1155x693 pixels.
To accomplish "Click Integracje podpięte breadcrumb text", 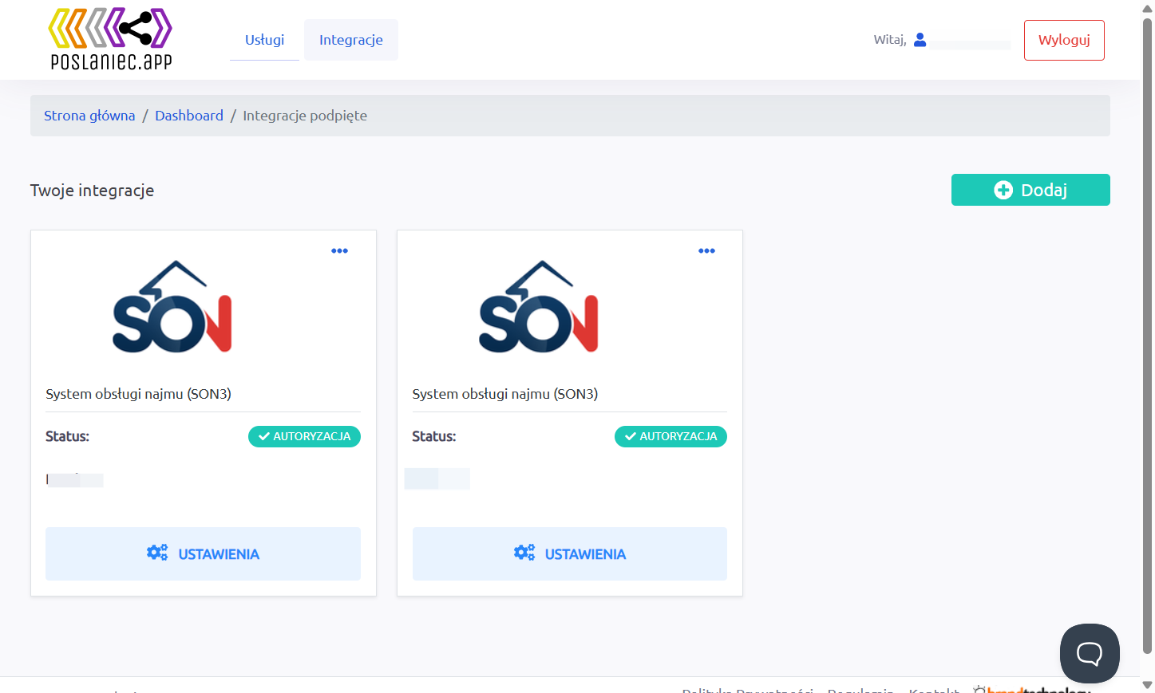I will click(305, 116).
